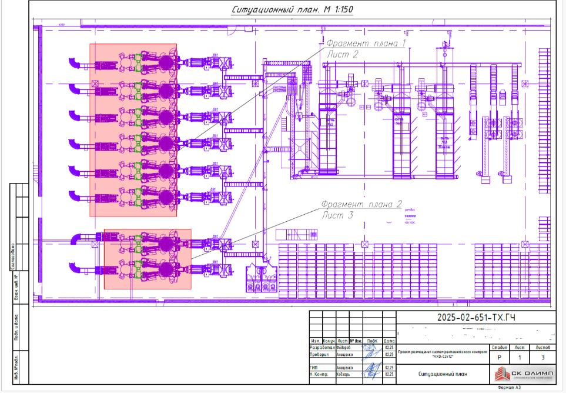
Task: Select the "Лист 2" callout text
Action: pos(343,55)
